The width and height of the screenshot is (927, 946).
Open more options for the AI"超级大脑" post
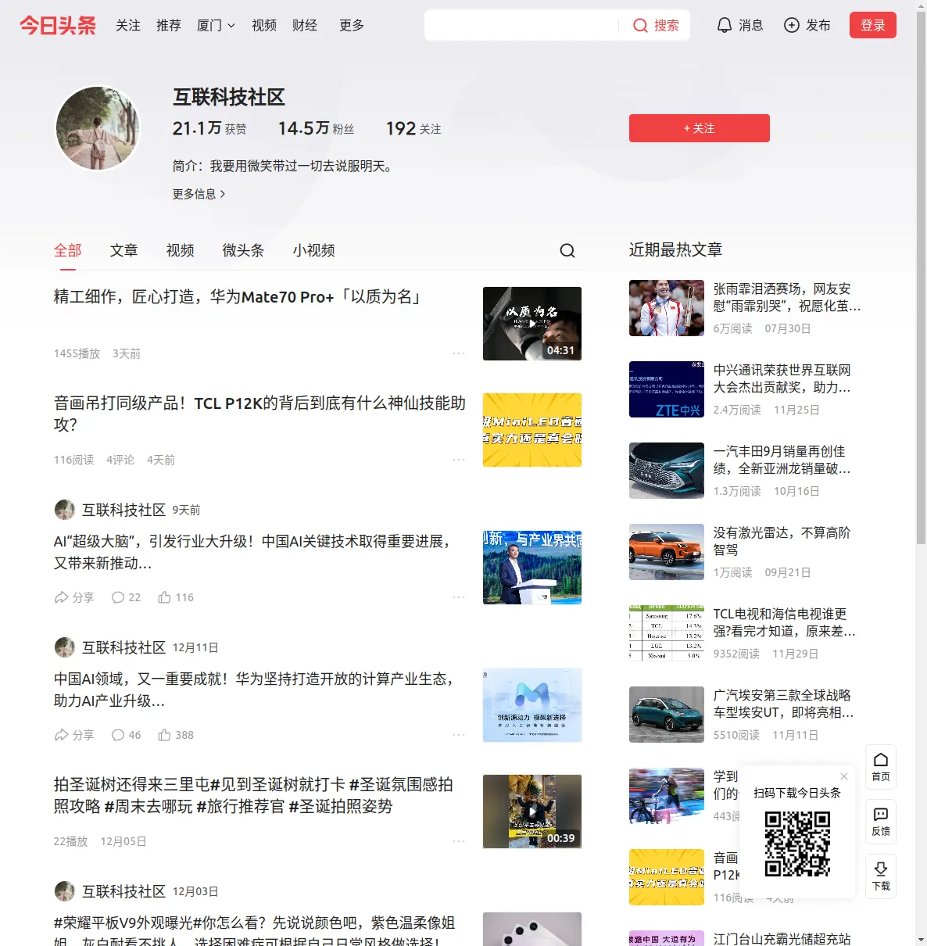click(x=459, y=597)
